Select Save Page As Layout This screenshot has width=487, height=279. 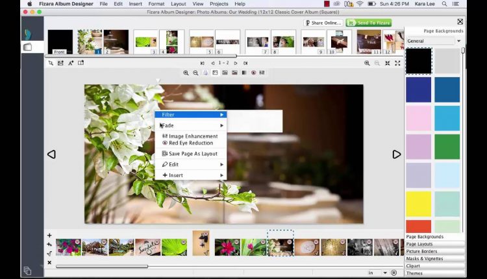(191, 154)
